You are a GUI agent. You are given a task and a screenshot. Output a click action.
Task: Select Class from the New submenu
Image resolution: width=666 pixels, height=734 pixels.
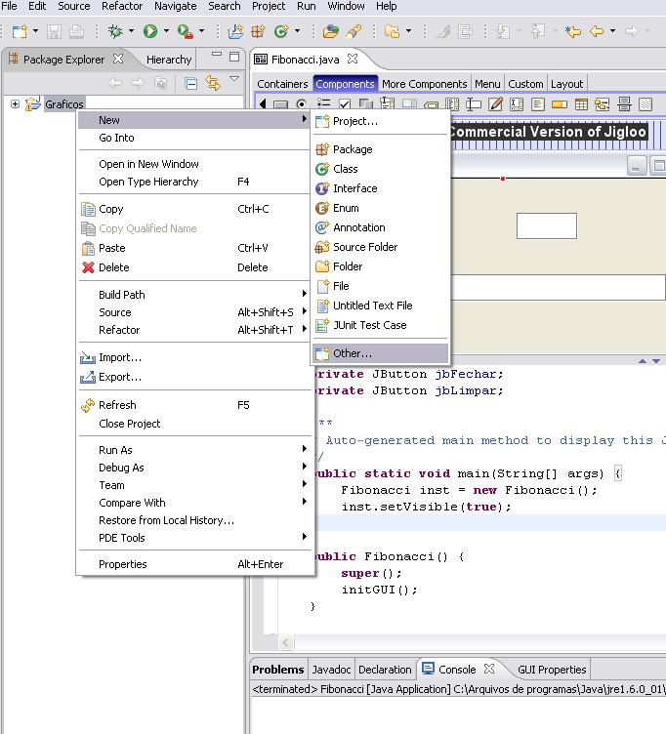(345, 169)
